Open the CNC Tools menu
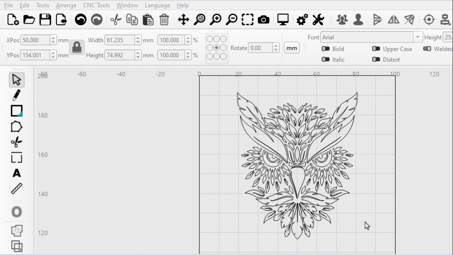This screenshot has width=453, height=255. 96,5
